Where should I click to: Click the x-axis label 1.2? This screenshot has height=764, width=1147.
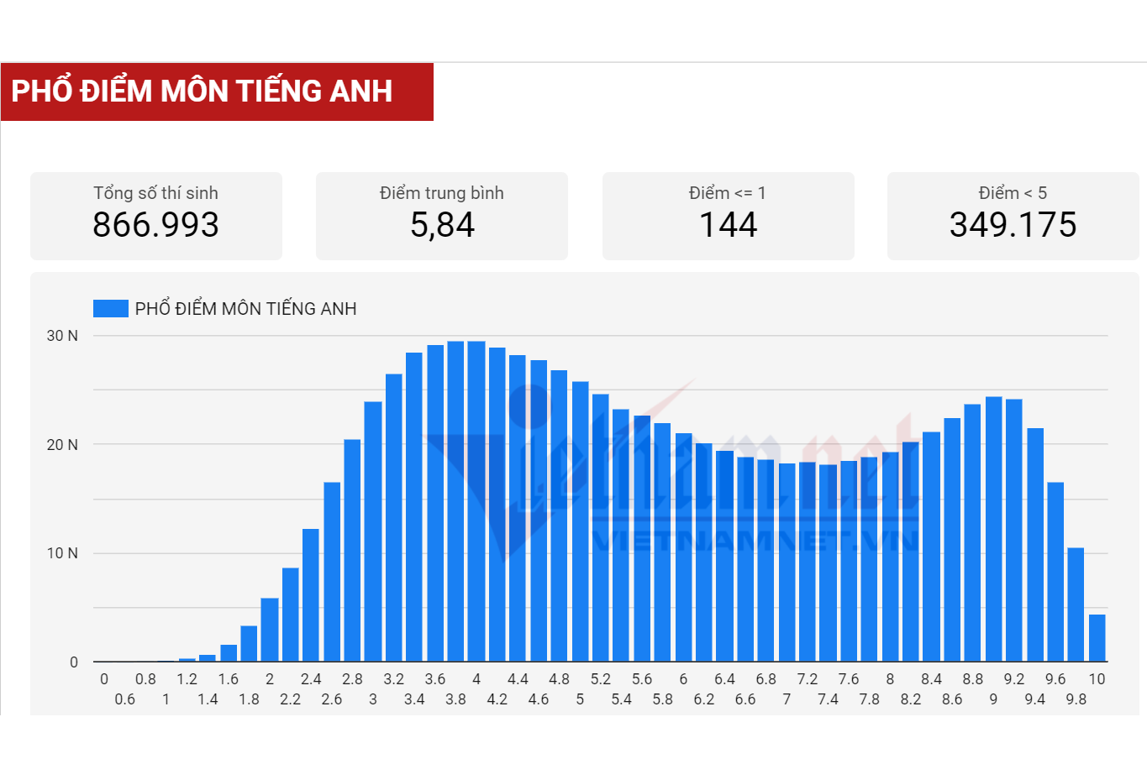click(187, 679)
